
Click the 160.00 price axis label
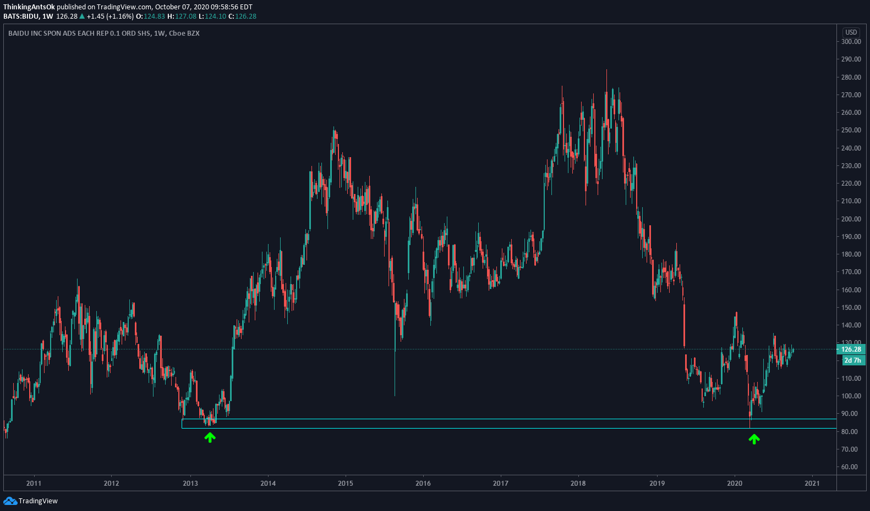click(851, 290)
